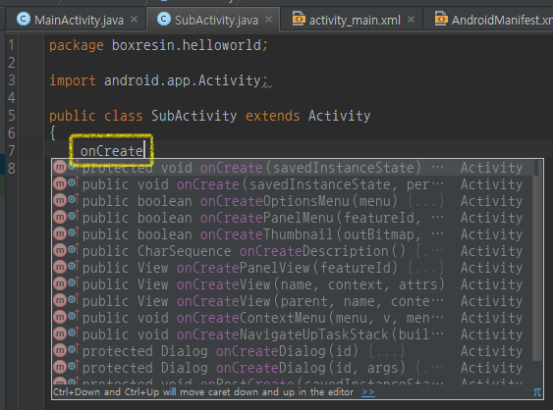Click the >> link in the completion hint

pos(368,392)
